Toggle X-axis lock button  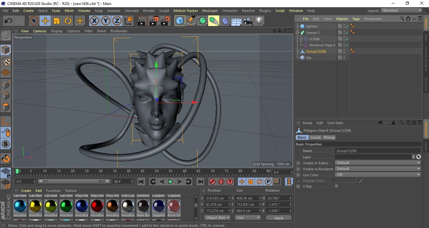94,21
